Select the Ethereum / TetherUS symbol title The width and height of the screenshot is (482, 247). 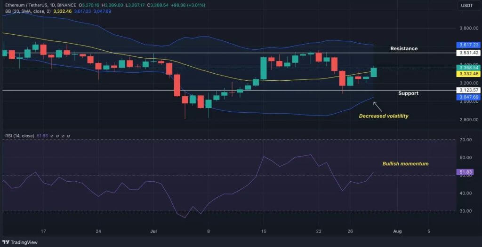click(x=27, y=5)
